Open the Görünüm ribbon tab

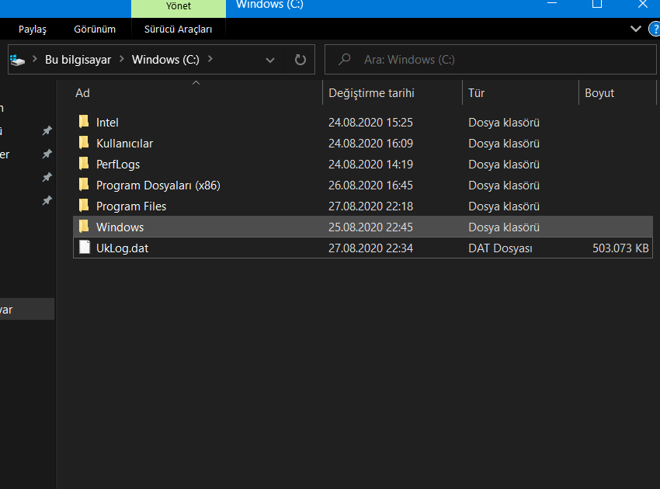click(95, 29)
